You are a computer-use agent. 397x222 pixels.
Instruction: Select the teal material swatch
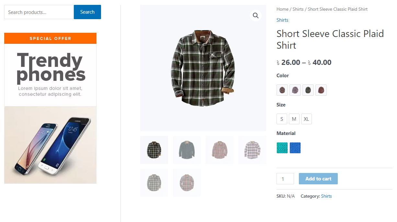[282, 148]
